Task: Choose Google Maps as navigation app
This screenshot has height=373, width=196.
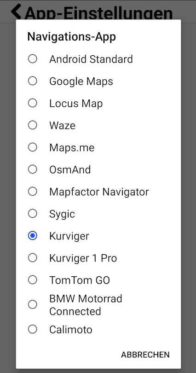Action: [x=33, y=81]
